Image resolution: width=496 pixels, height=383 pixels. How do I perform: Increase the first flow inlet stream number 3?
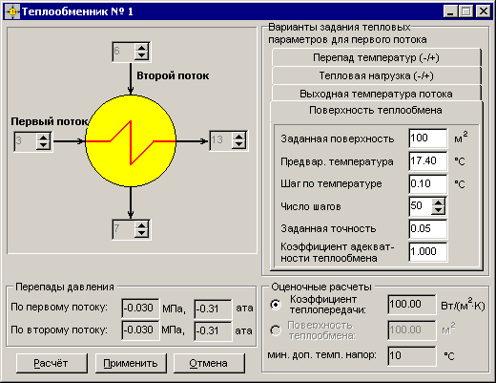tap(43, 138)
